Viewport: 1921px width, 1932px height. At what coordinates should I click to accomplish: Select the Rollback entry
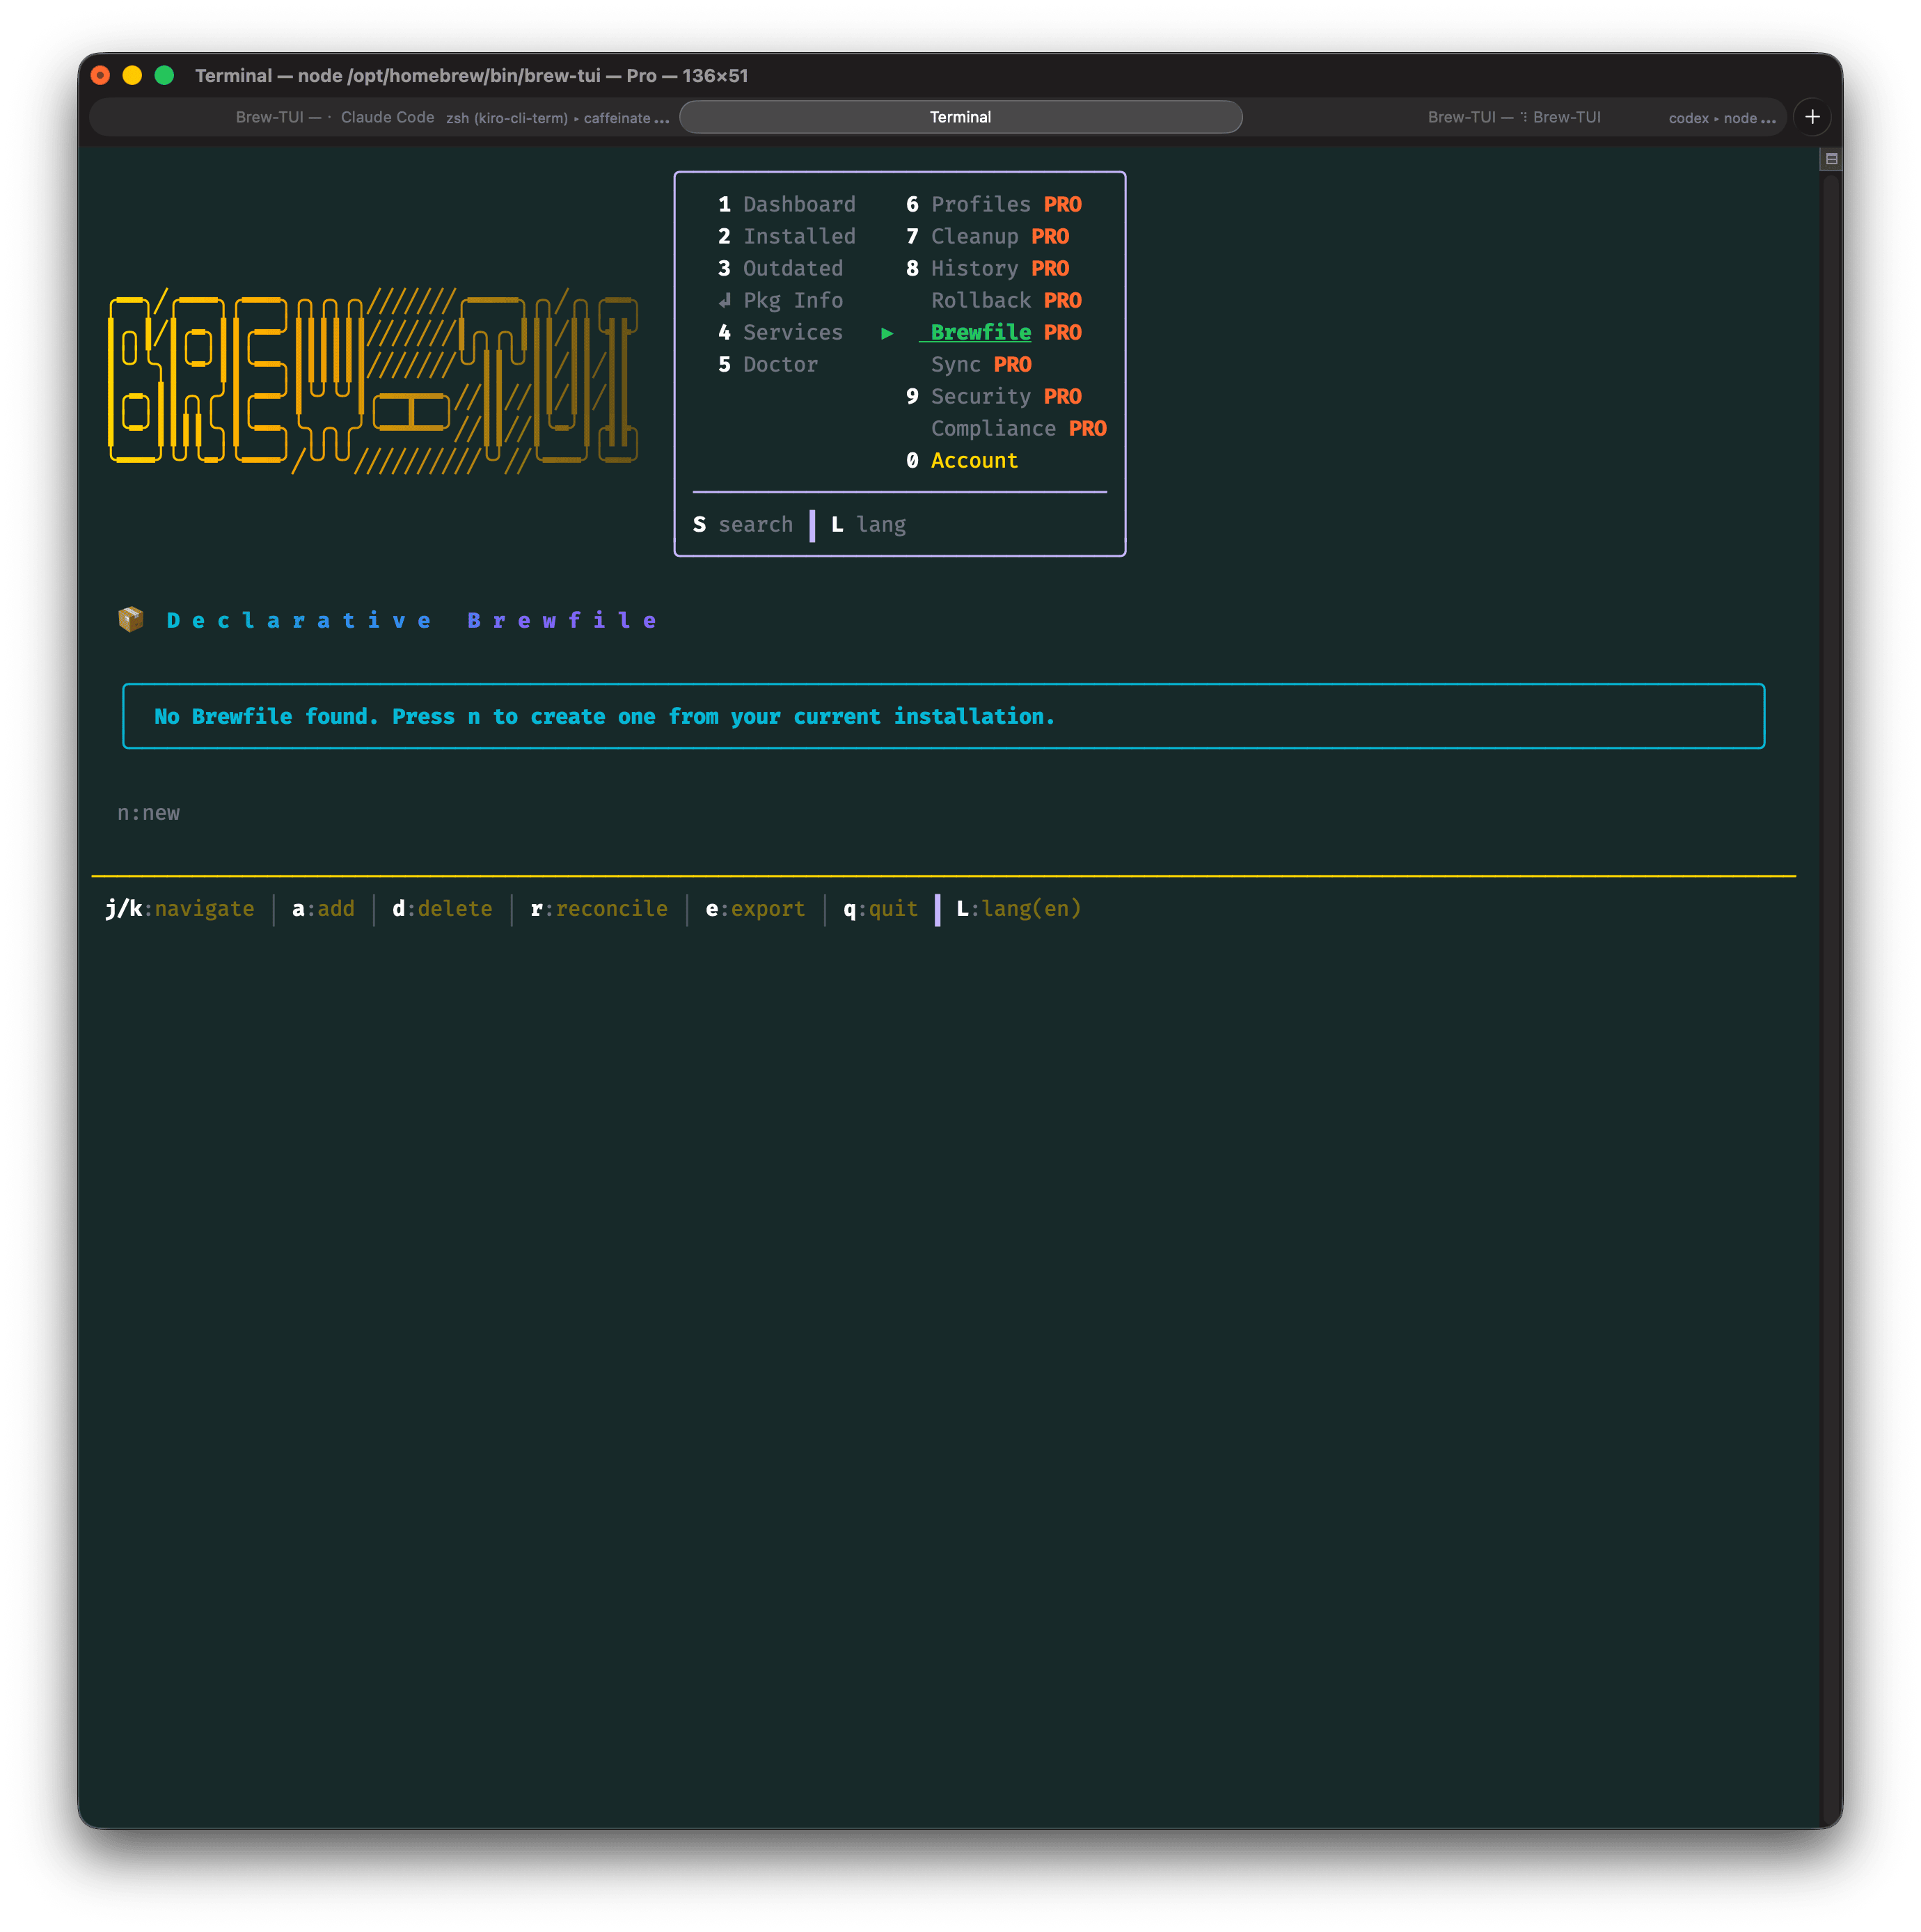point(1006,300)
